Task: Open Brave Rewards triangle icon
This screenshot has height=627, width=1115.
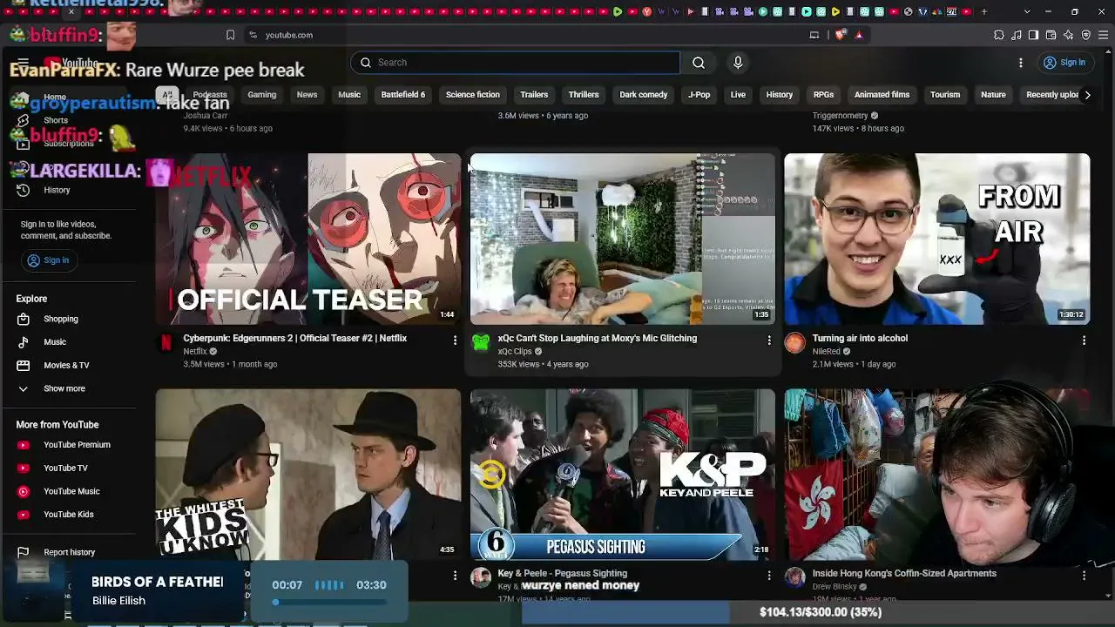Action: coord(859,35)
